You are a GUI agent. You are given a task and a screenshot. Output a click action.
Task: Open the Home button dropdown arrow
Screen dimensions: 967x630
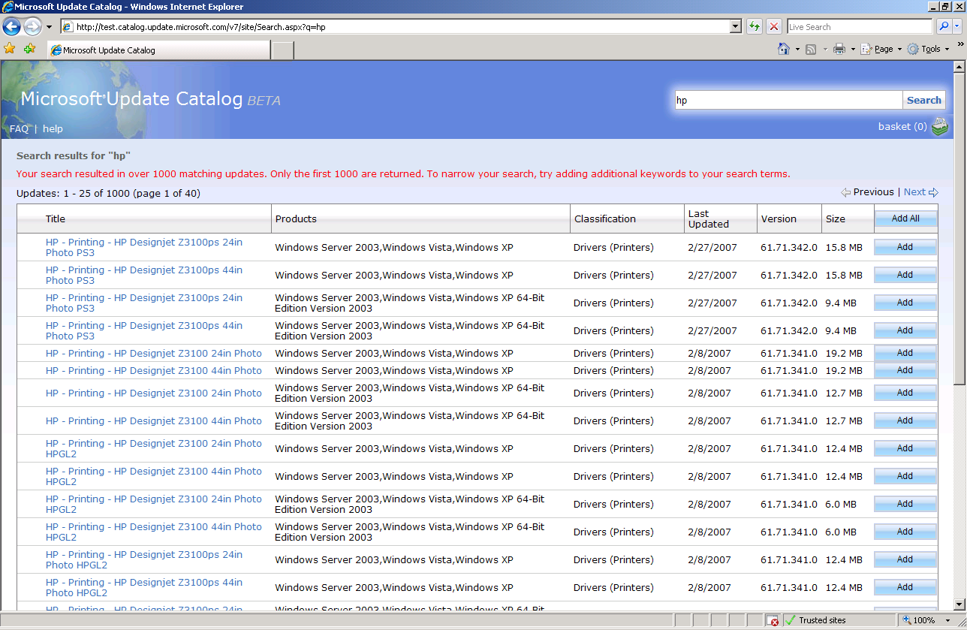point(797,50)
